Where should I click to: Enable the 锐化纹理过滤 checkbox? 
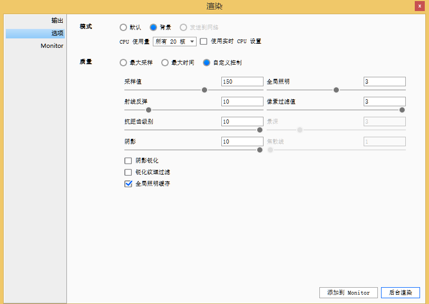click(x=128, y=172)
